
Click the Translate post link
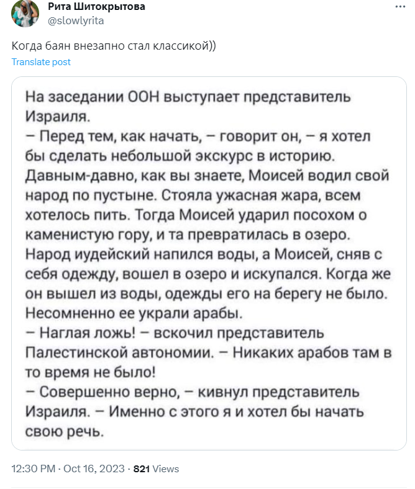pyautogui.click(x=41, y=62)
